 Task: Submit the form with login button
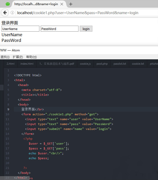[x=86, y=29]
